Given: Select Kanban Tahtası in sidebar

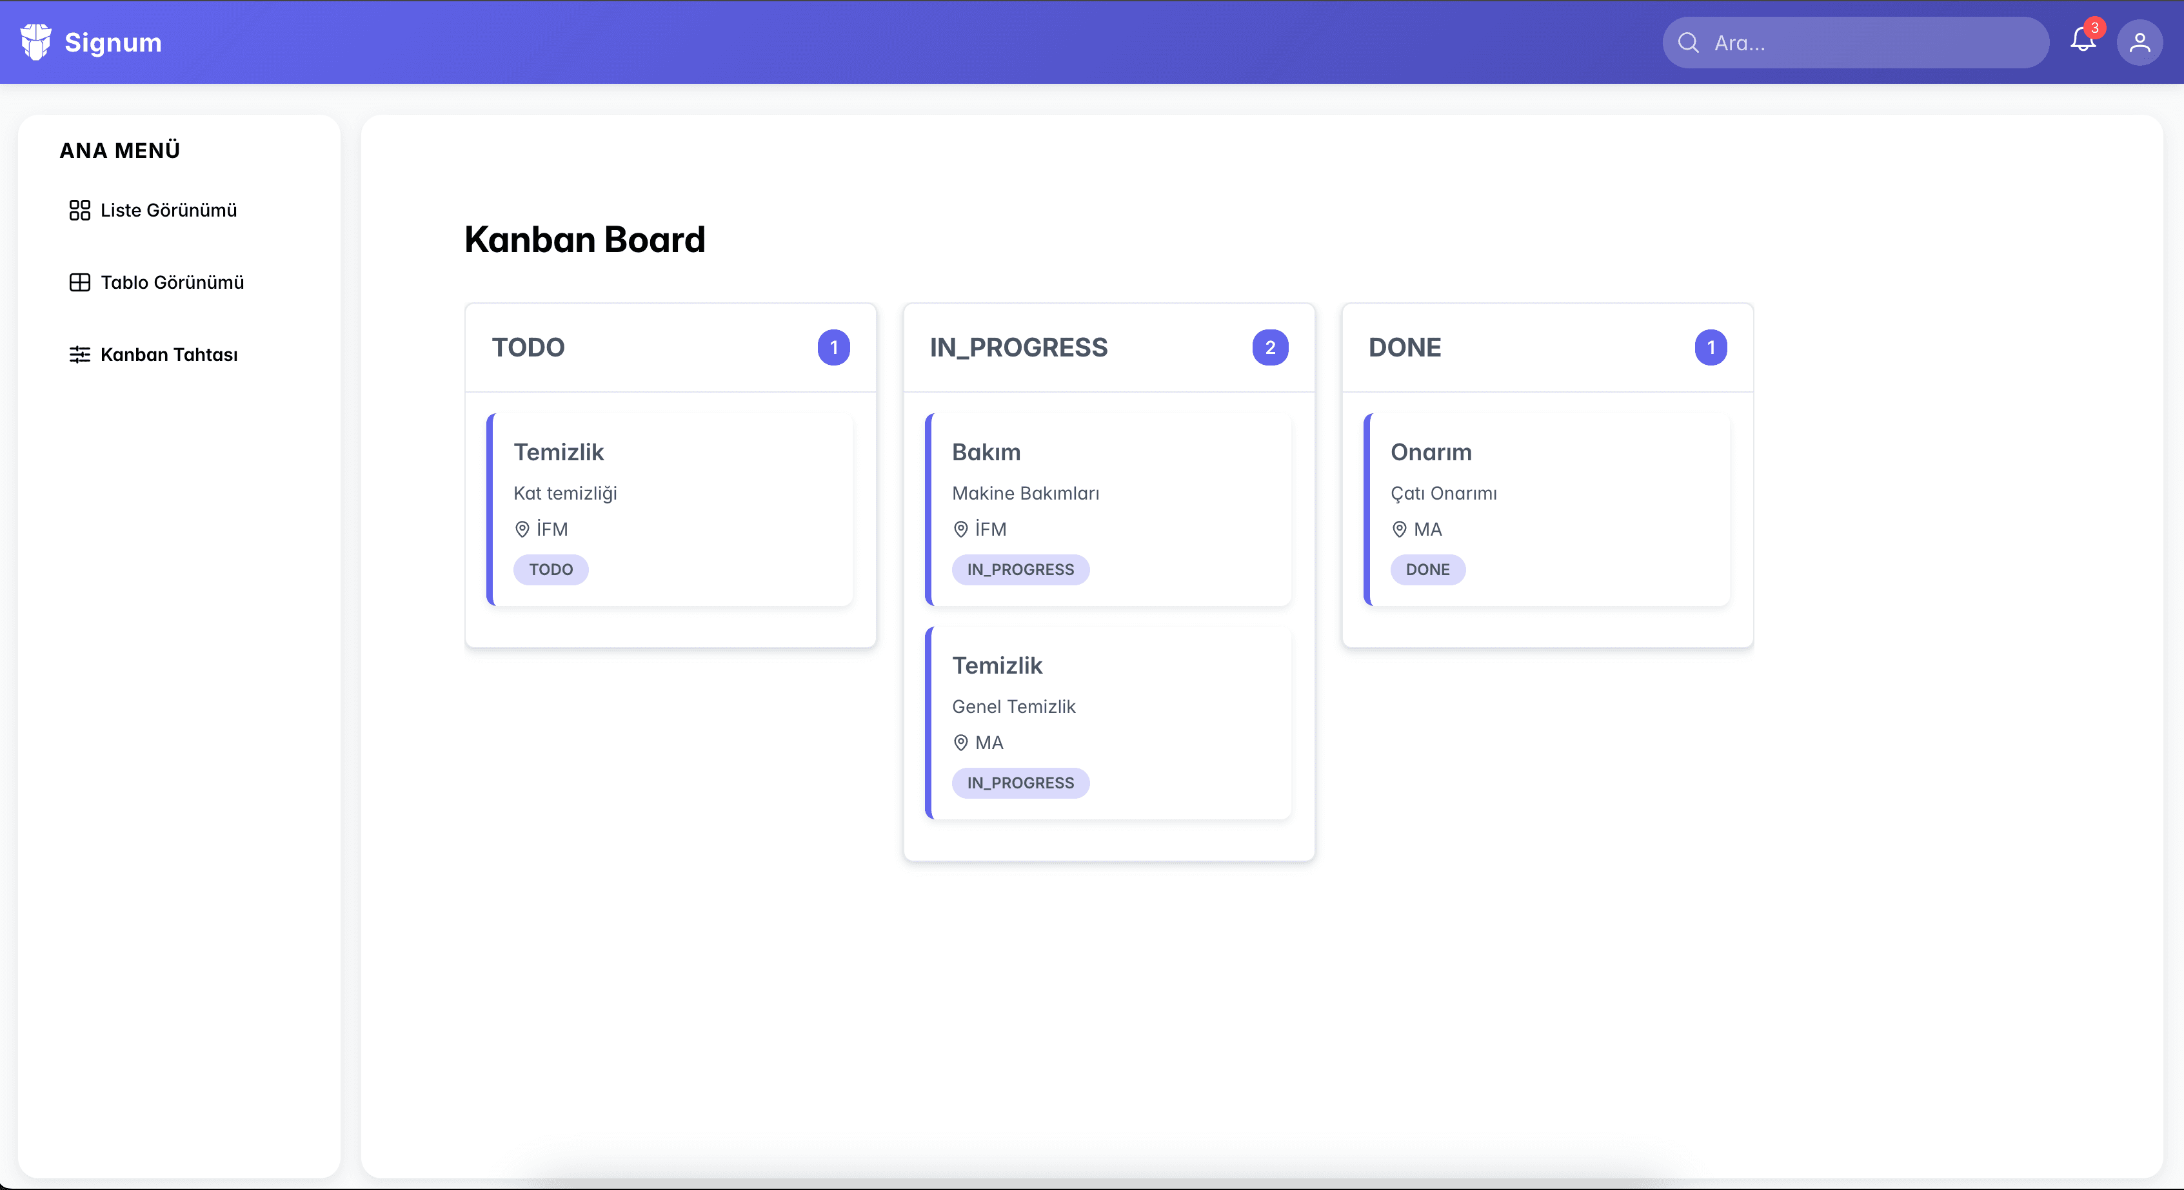Looking at the screenshot, I should (x=169, y=355).
